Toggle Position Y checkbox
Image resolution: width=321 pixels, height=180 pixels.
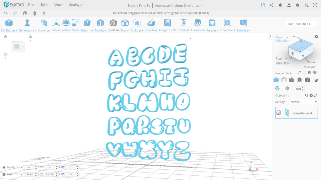pos(40,167)
